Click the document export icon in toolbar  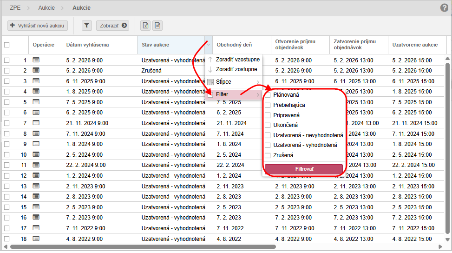pos(158,26)
